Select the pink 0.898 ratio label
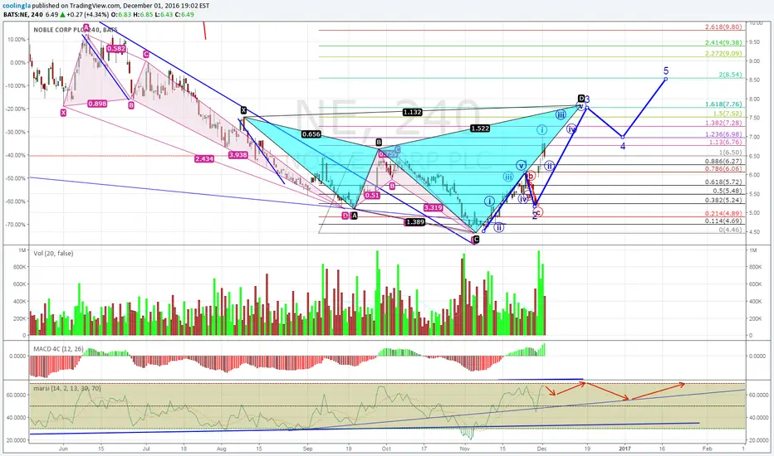 [x=97, y=104]
